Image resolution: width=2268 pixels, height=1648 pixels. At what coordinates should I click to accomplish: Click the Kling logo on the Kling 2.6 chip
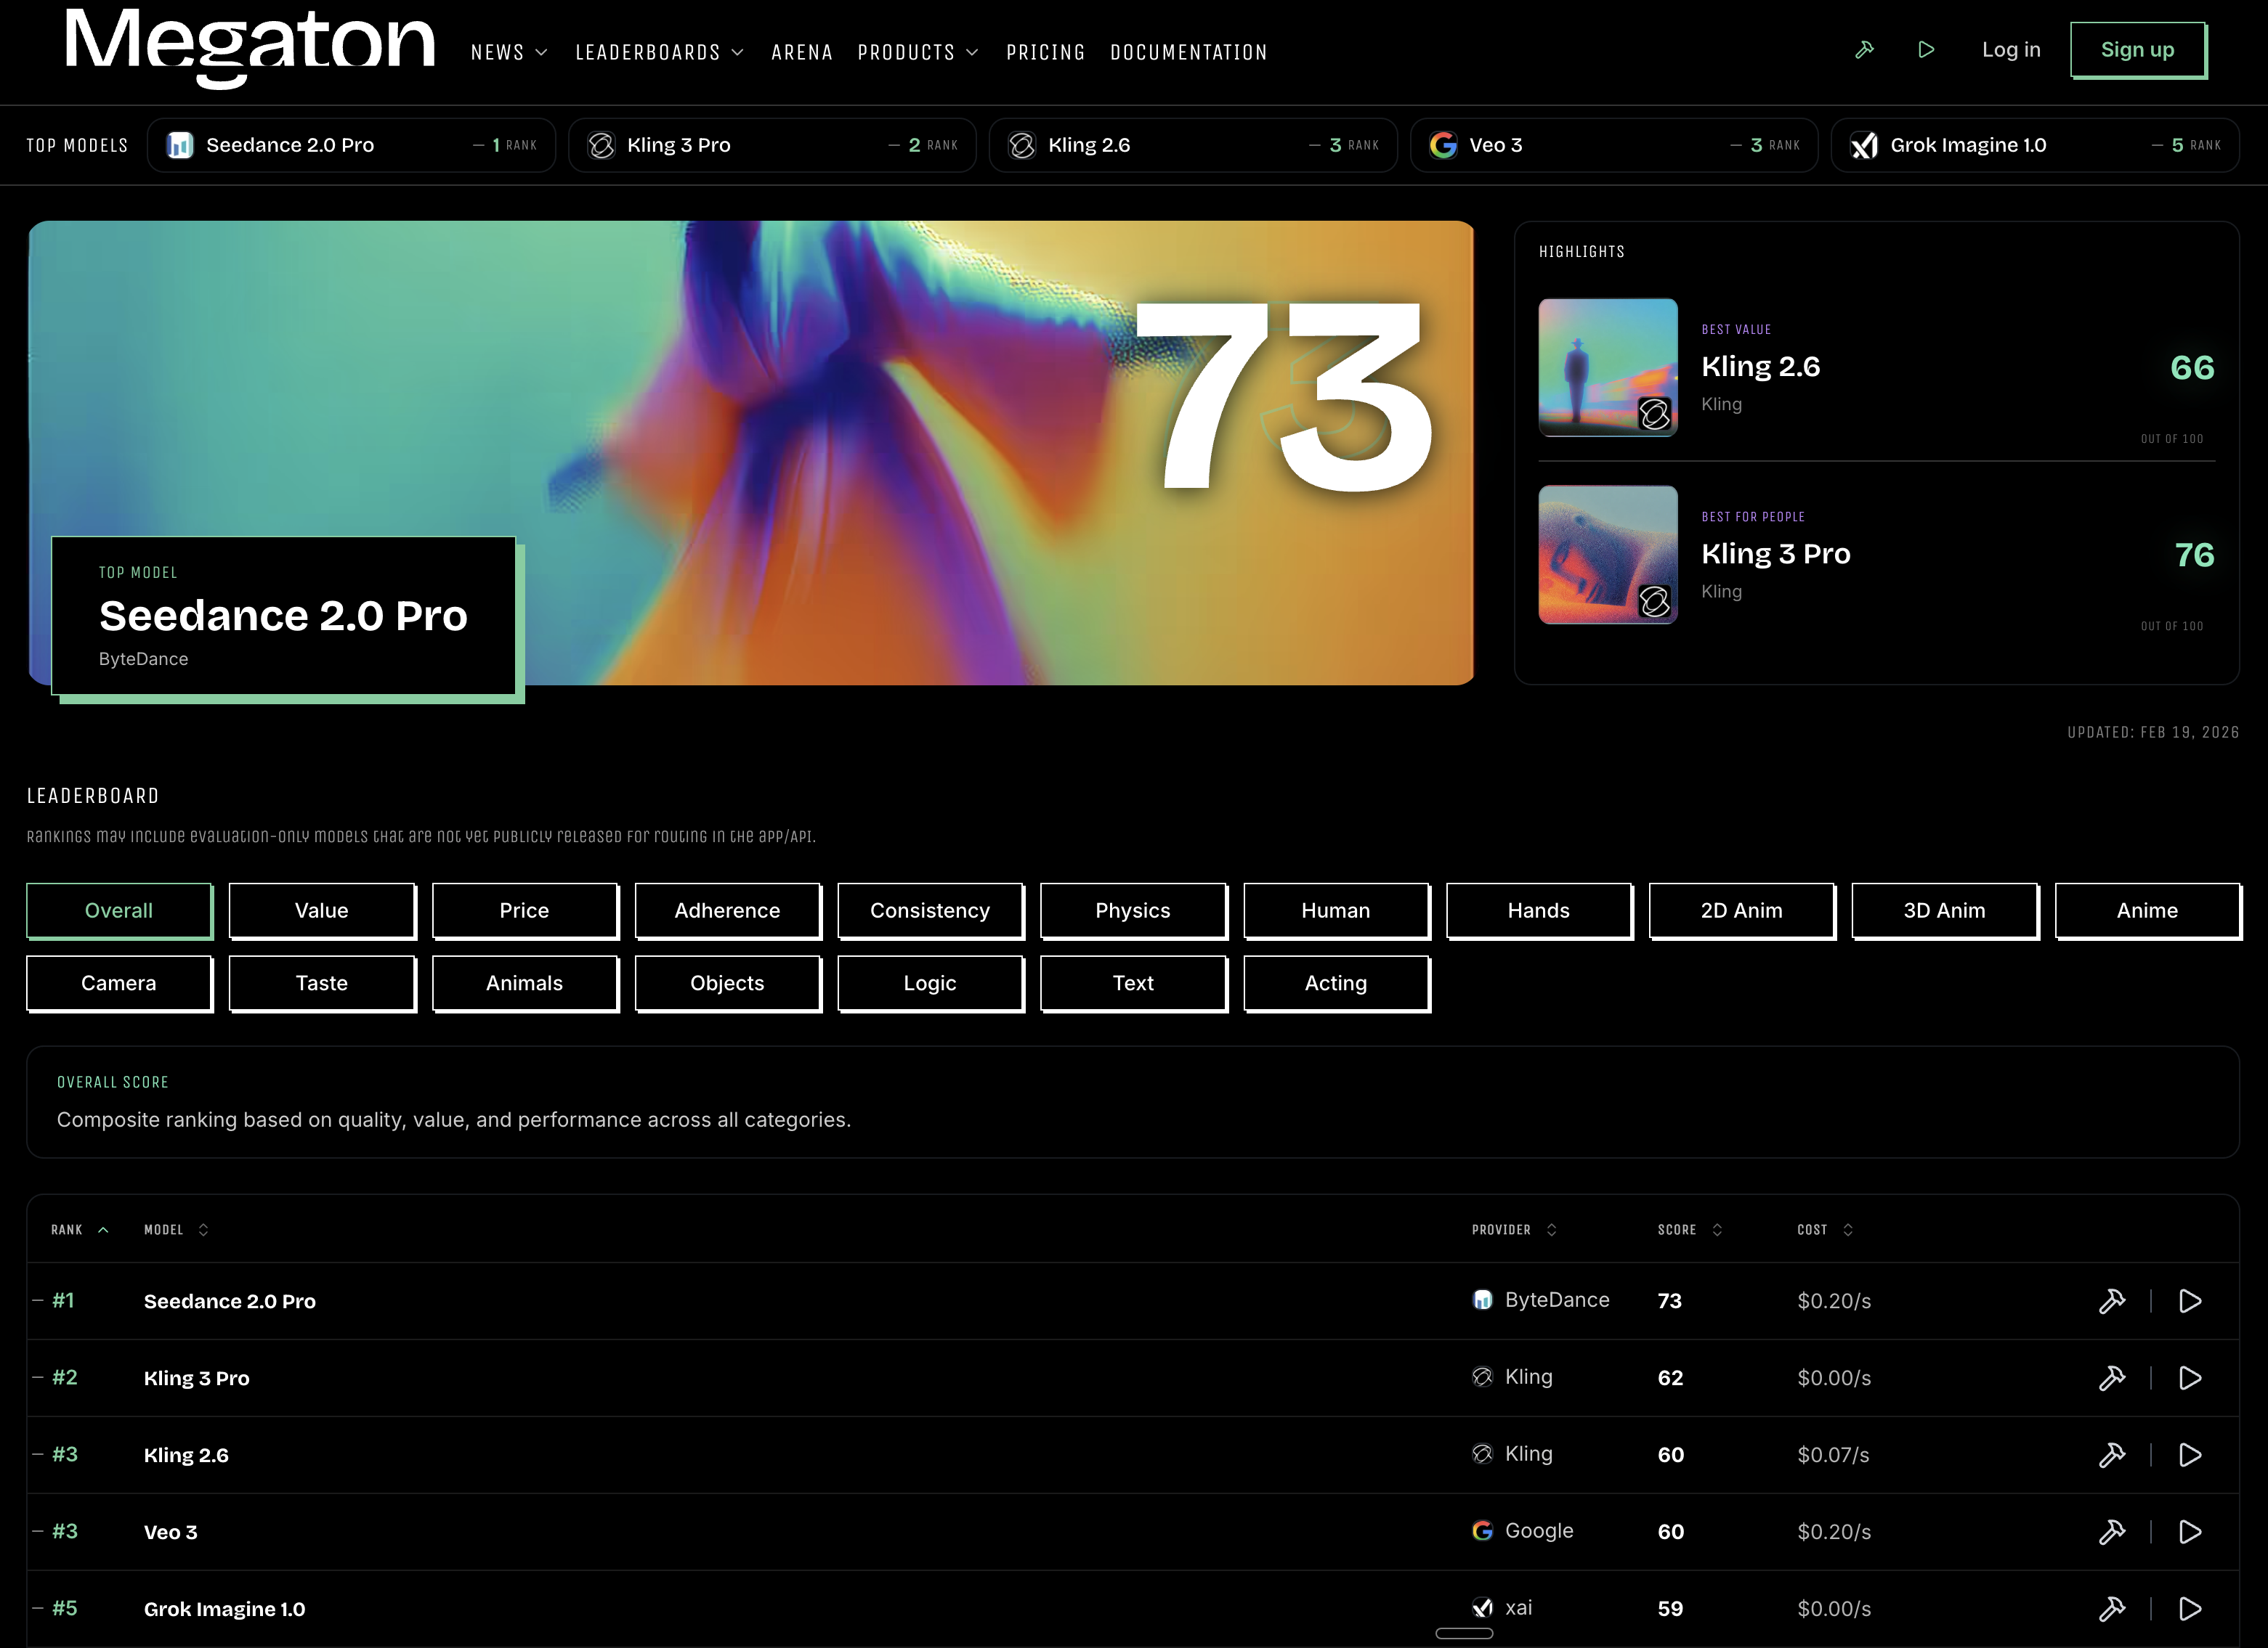pyautogui.click(x=1022, y=145)
